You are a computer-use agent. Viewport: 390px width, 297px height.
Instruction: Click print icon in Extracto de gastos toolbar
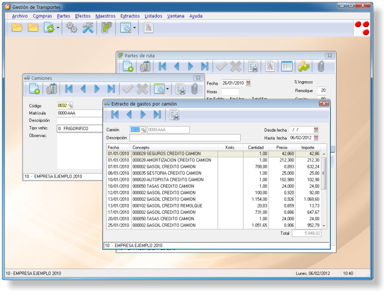click(x=174, y=114)
